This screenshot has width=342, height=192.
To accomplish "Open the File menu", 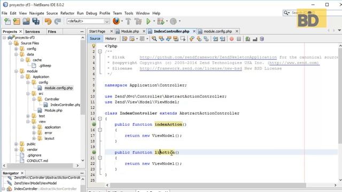I will point(4,13).
